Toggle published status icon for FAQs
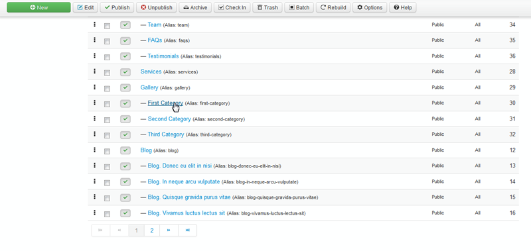This screenshot has height=251, width=531. click(x=125, y=40)
